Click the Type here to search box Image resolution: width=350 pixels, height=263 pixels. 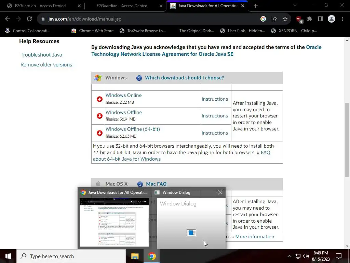71,256
